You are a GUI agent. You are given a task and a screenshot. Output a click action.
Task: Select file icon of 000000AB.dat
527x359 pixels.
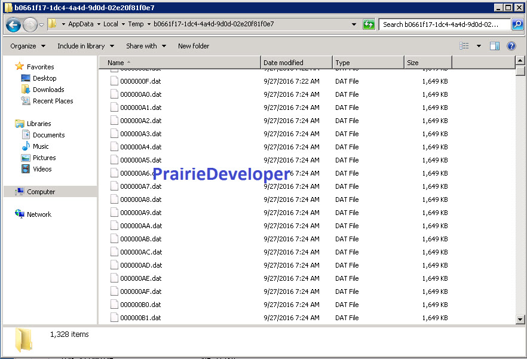point(114,239)
